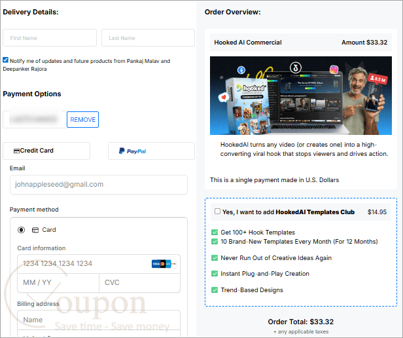Click the Hooked AI product banner image
Image resolution: width=403 pixels, height=338 pixels.
click(301, 96)
